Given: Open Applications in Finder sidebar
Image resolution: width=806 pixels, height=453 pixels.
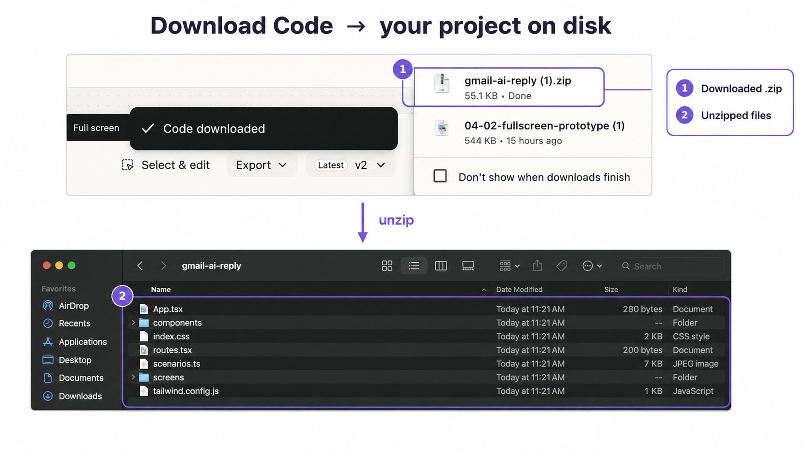Looking at the screenshot, I should [x=75, y=342].
